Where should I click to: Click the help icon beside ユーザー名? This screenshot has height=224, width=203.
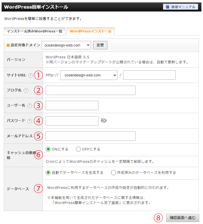tap(30, 105)
